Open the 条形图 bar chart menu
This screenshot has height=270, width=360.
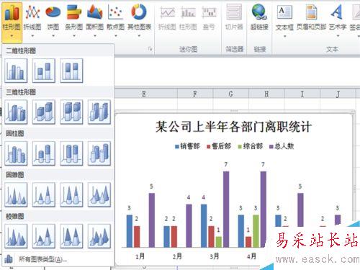[x=74, y=21]
